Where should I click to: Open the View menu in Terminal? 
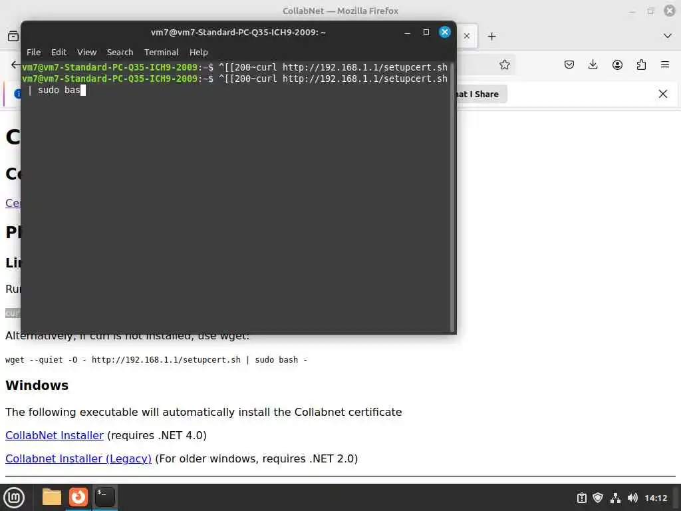coord(87,52)
